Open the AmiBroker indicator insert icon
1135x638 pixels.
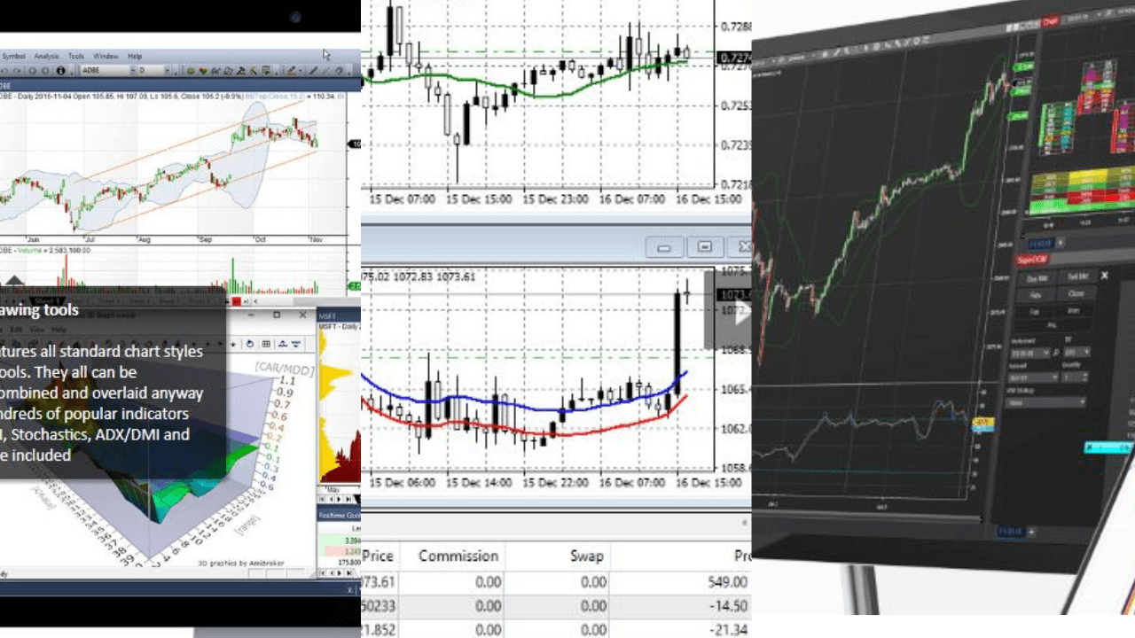point(265,69)
